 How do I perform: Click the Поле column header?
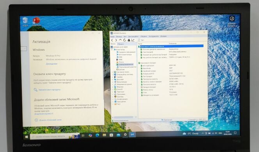[x=140, y=44]
